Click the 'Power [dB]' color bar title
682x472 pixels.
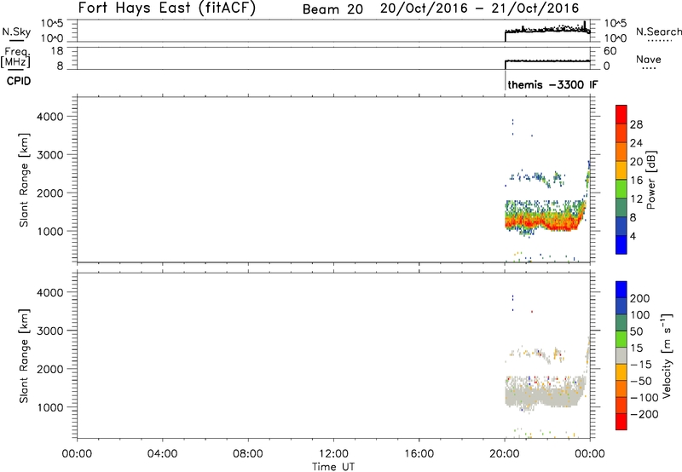[650, 180]
